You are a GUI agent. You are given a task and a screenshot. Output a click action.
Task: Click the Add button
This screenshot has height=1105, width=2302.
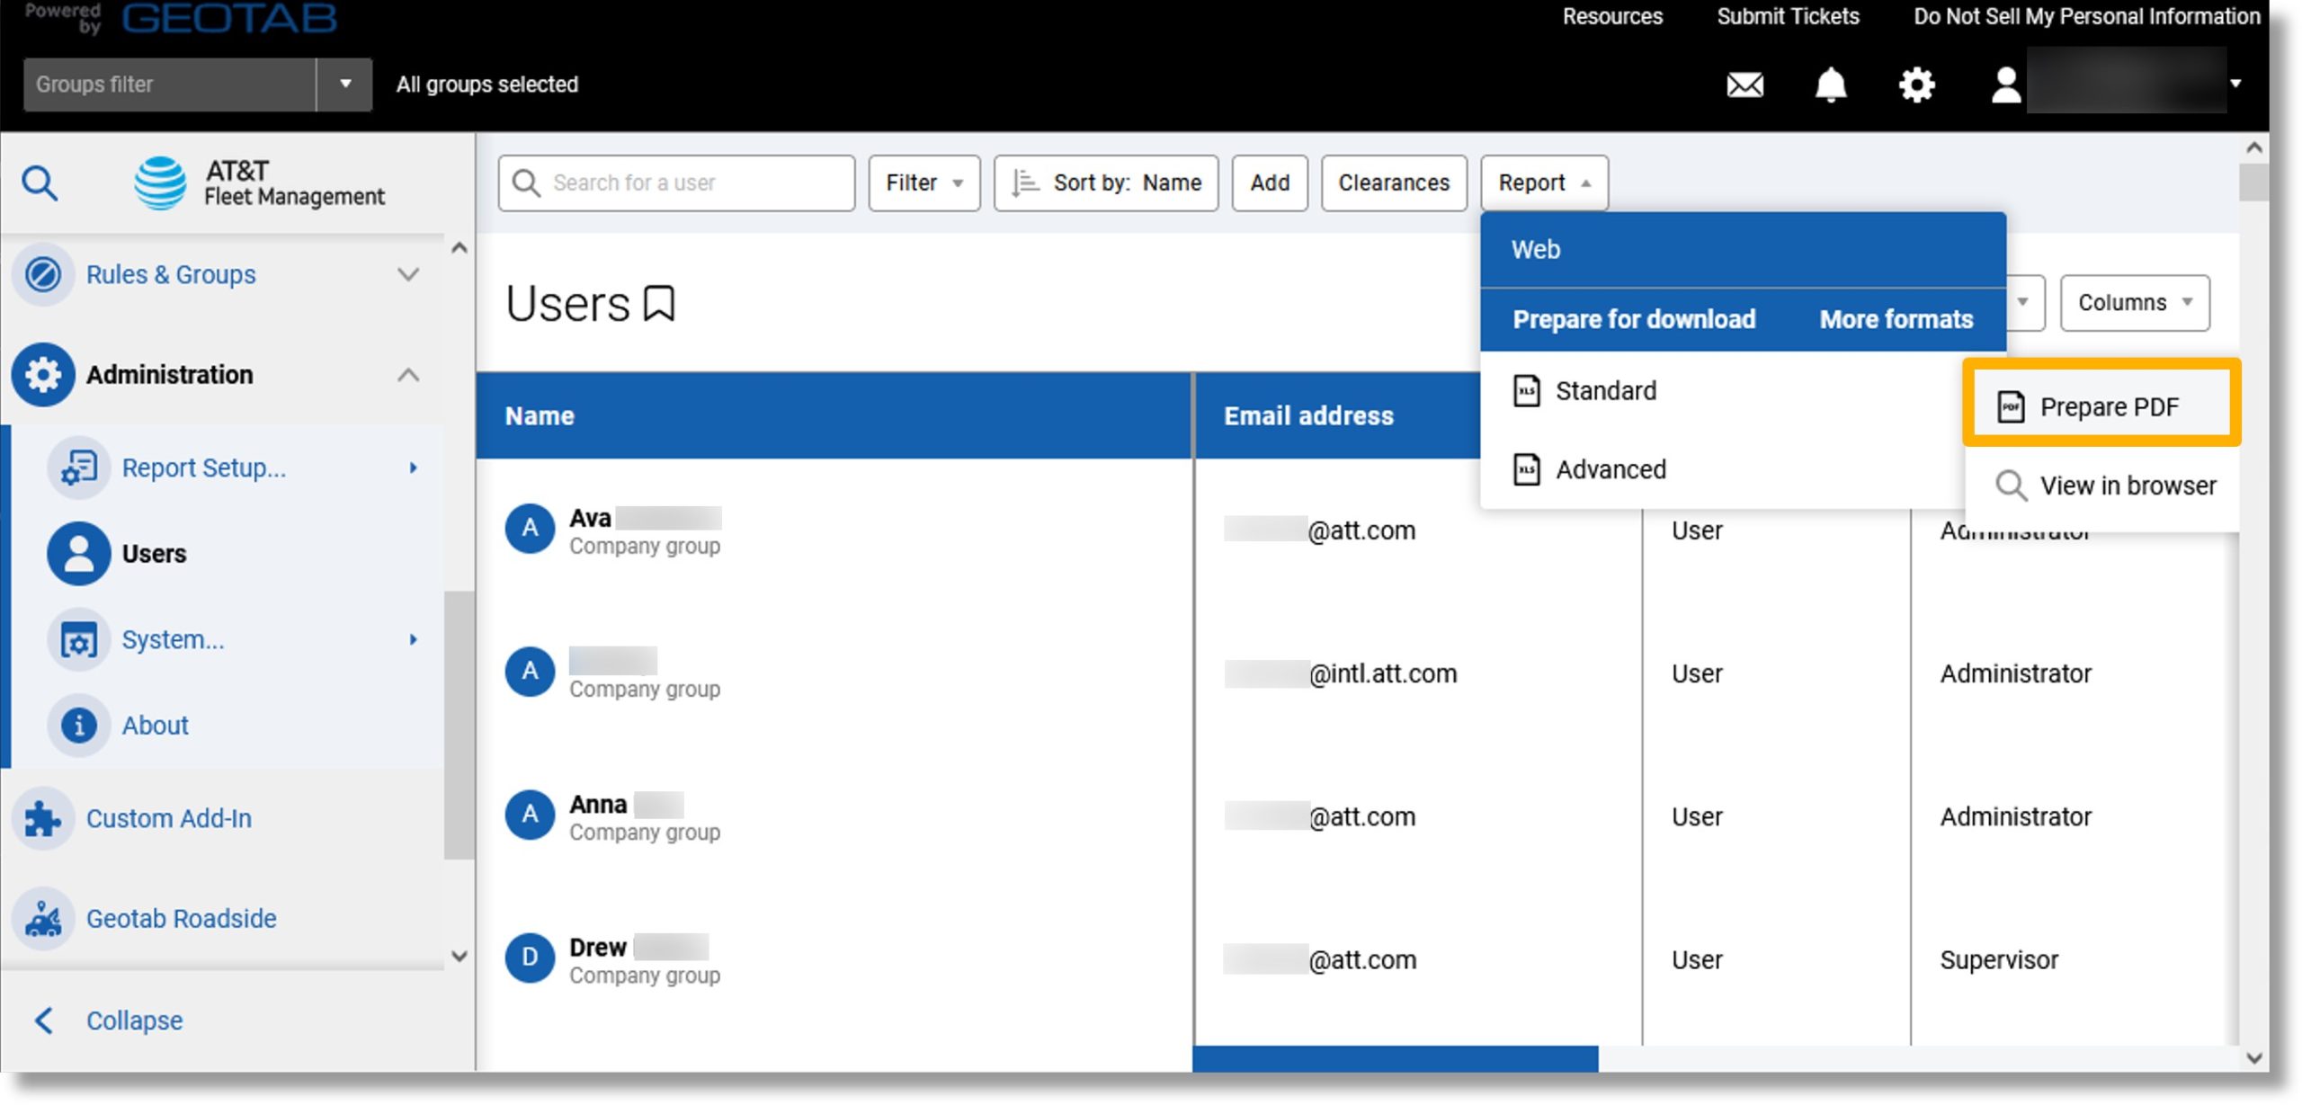tap(1269, 183)
